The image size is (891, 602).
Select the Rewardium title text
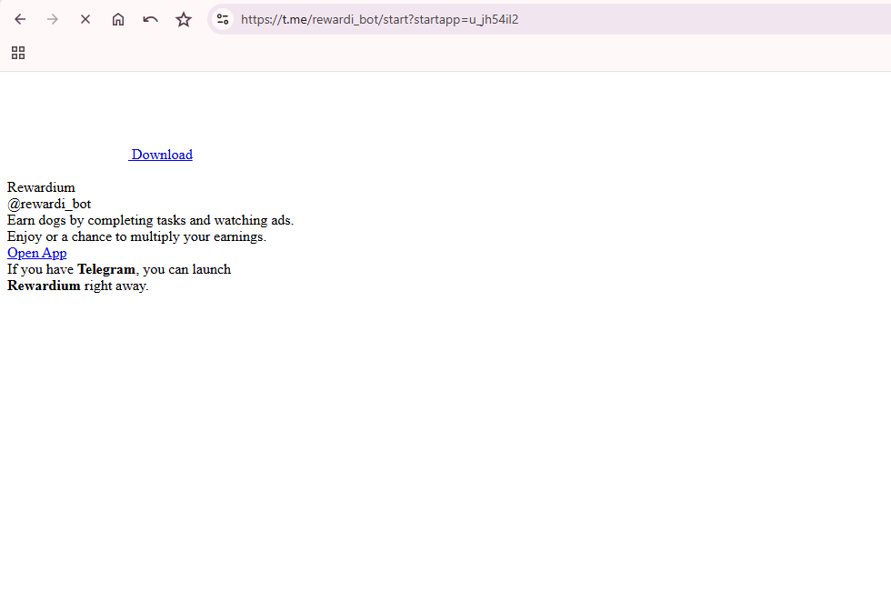pyautogui.click(x=41, y=187)
